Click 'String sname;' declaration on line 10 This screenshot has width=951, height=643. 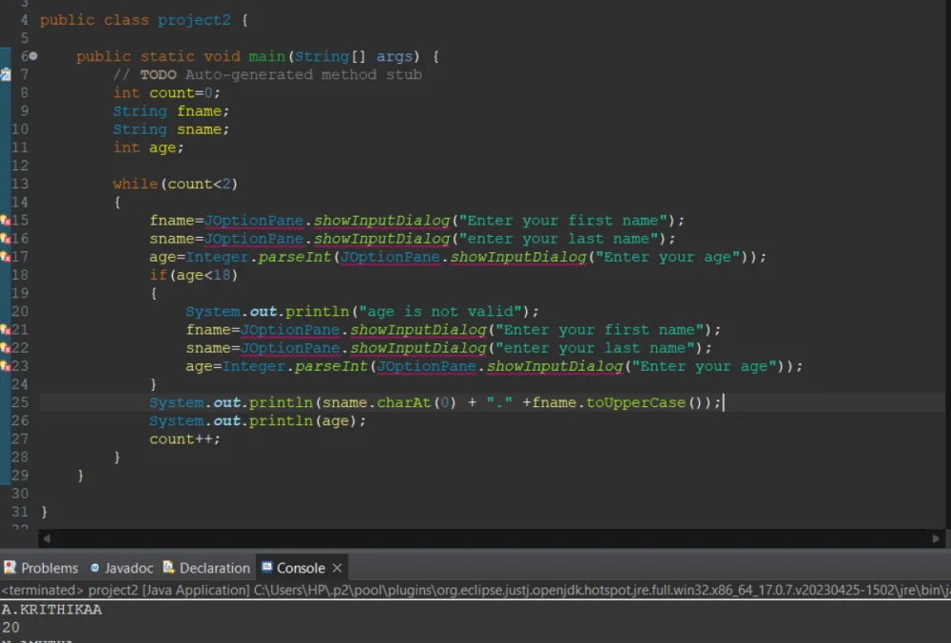click(171, 129)
